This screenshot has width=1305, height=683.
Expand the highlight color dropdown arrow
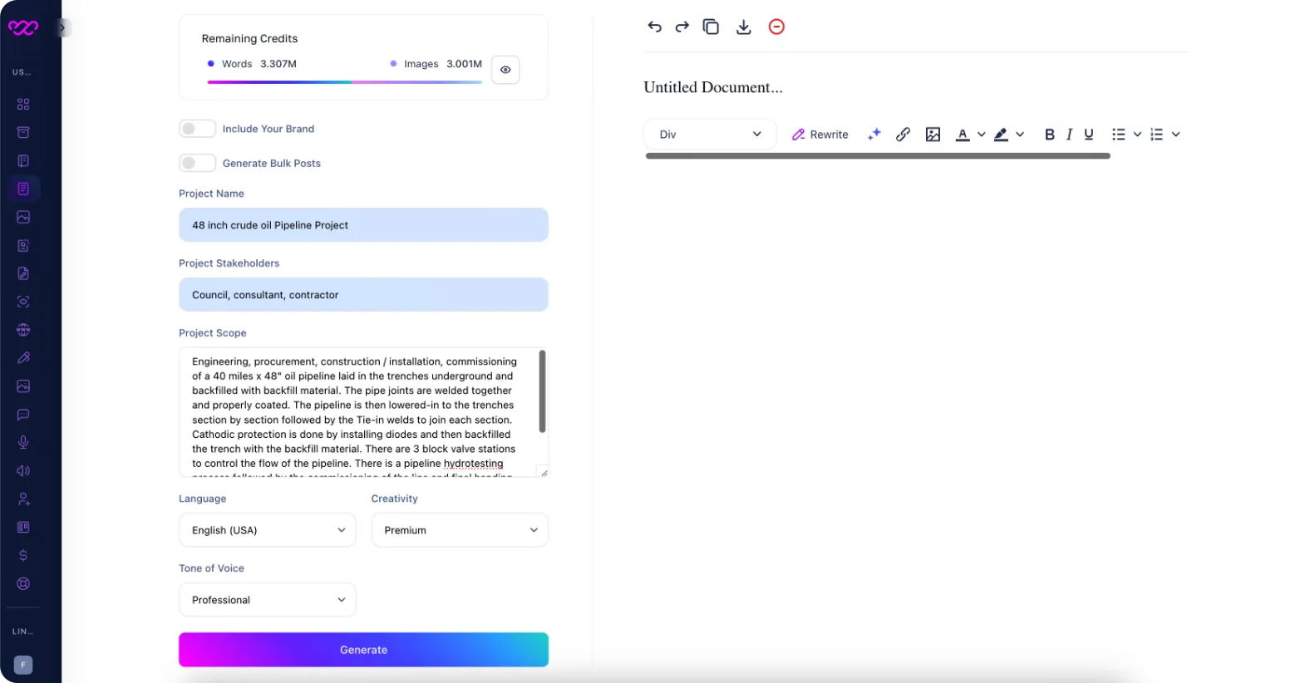click(x=1020, y=134)
